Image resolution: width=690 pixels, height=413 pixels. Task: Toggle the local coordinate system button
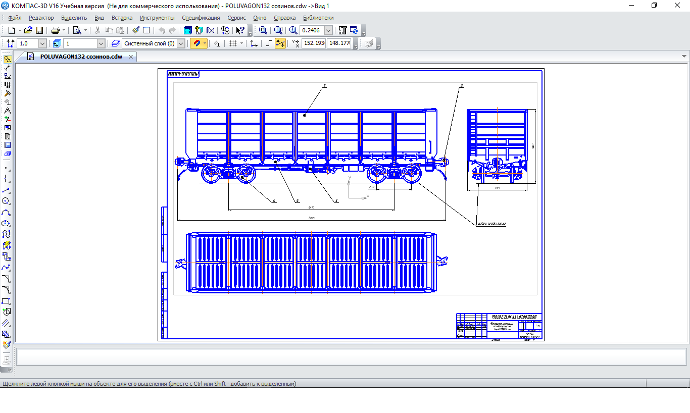[x=254, y=43]
